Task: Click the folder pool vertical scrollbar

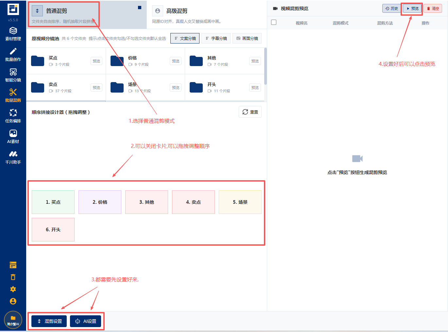Action: coord(266,66)
